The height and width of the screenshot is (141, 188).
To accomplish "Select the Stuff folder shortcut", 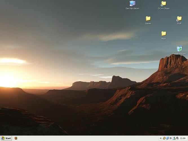I will click(x=179, y=19).
